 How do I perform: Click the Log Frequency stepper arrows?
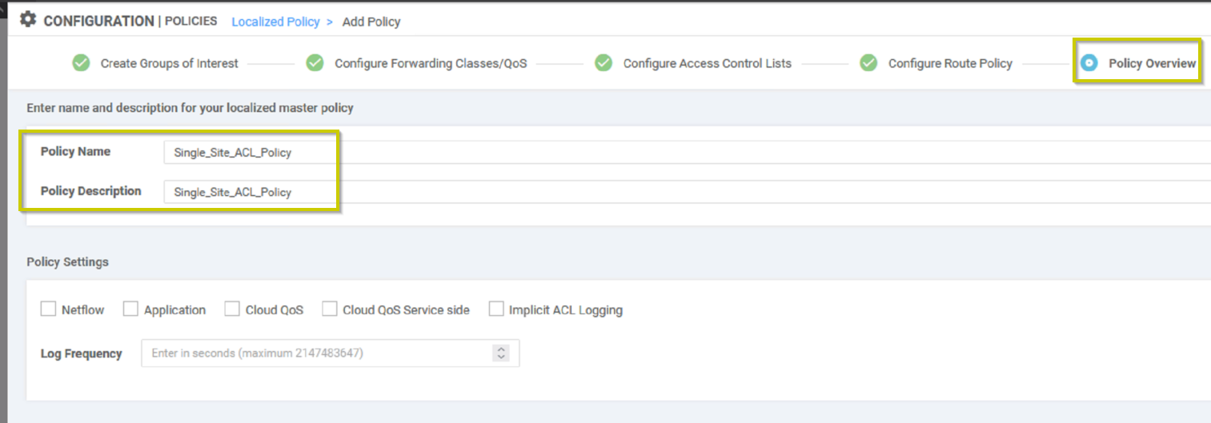click(501, 353)
